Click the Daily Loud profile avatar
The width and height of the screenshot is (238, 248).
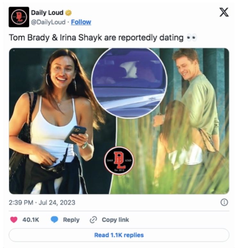coord(19,17)
